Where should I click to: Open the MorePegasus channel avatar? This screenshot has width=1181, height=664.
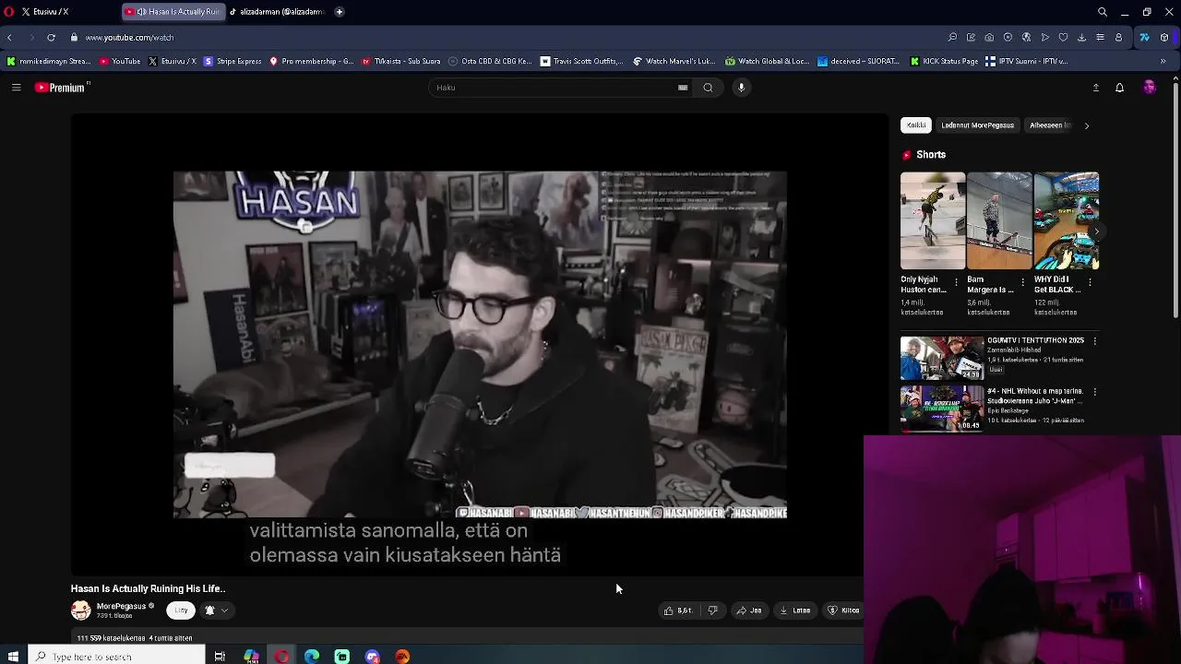point(81,611)
